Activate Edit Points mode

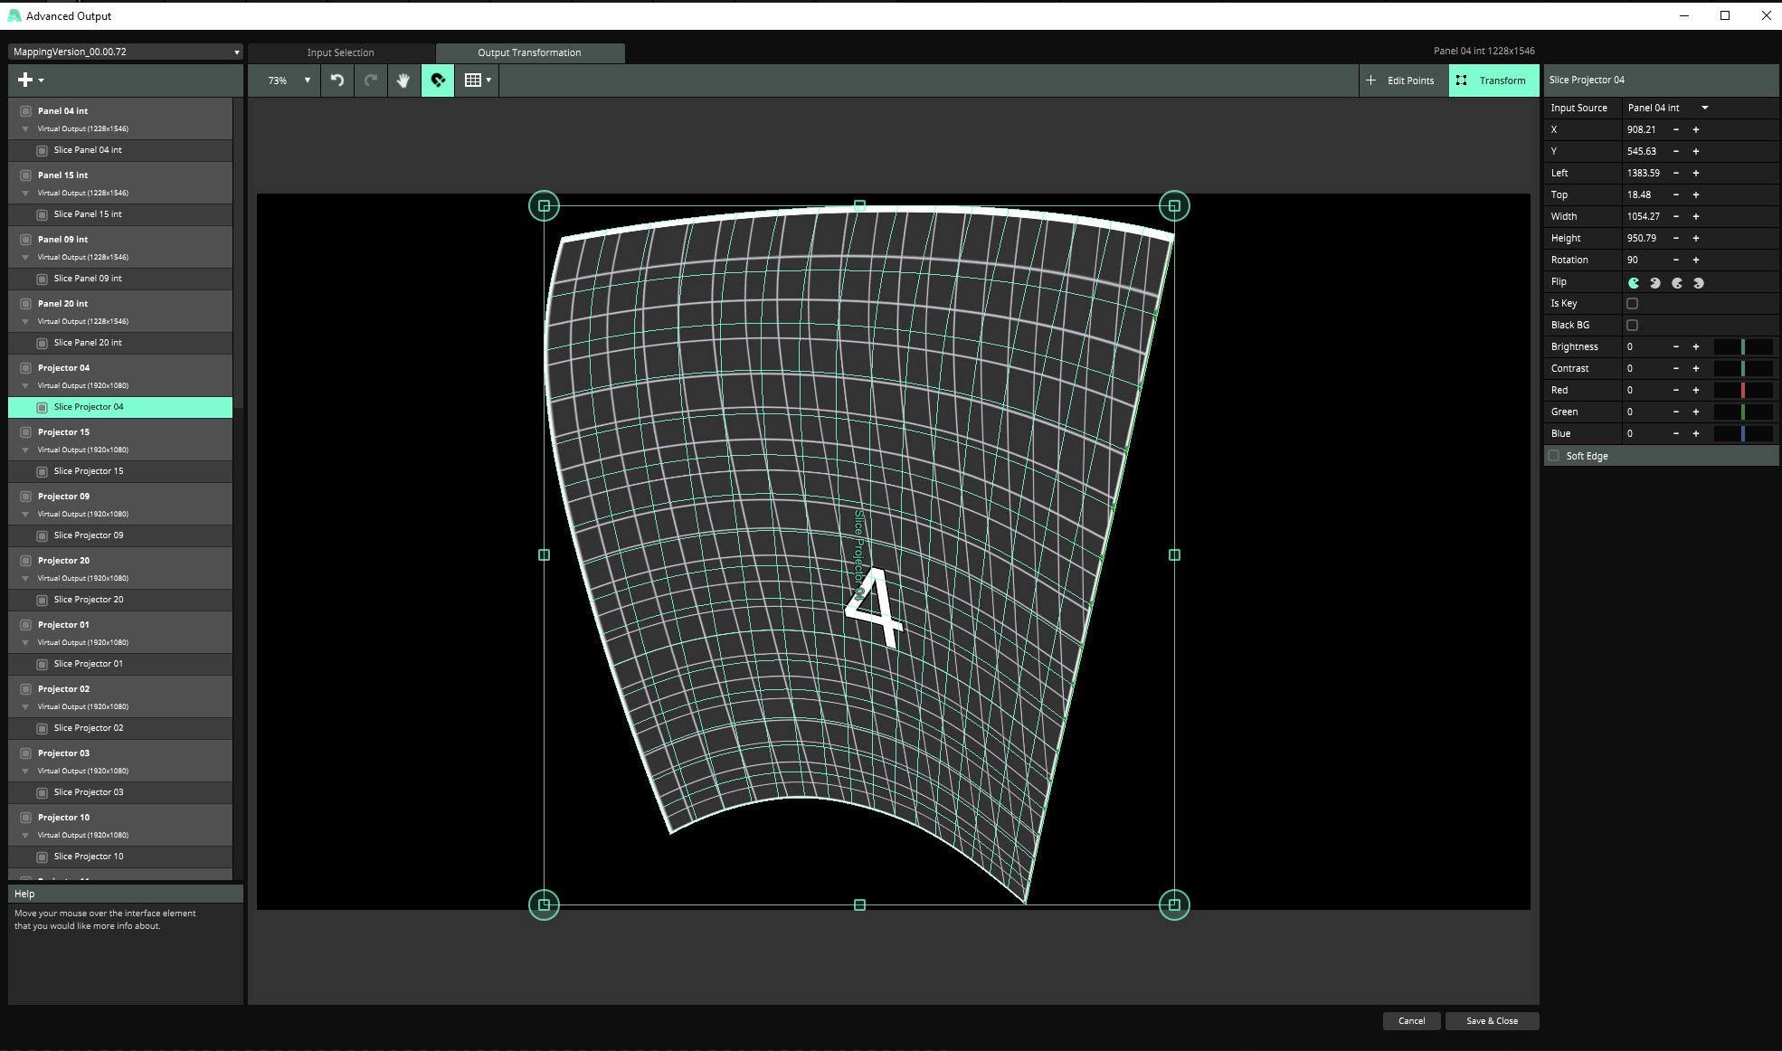(x=1401, y=80)
